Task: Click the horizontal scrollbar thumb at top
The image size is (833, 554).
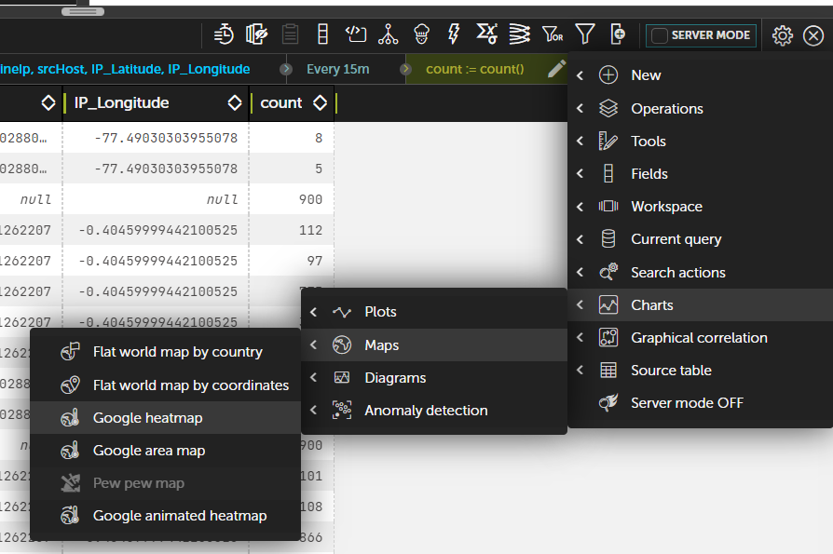Action: [x=83, y=11]
